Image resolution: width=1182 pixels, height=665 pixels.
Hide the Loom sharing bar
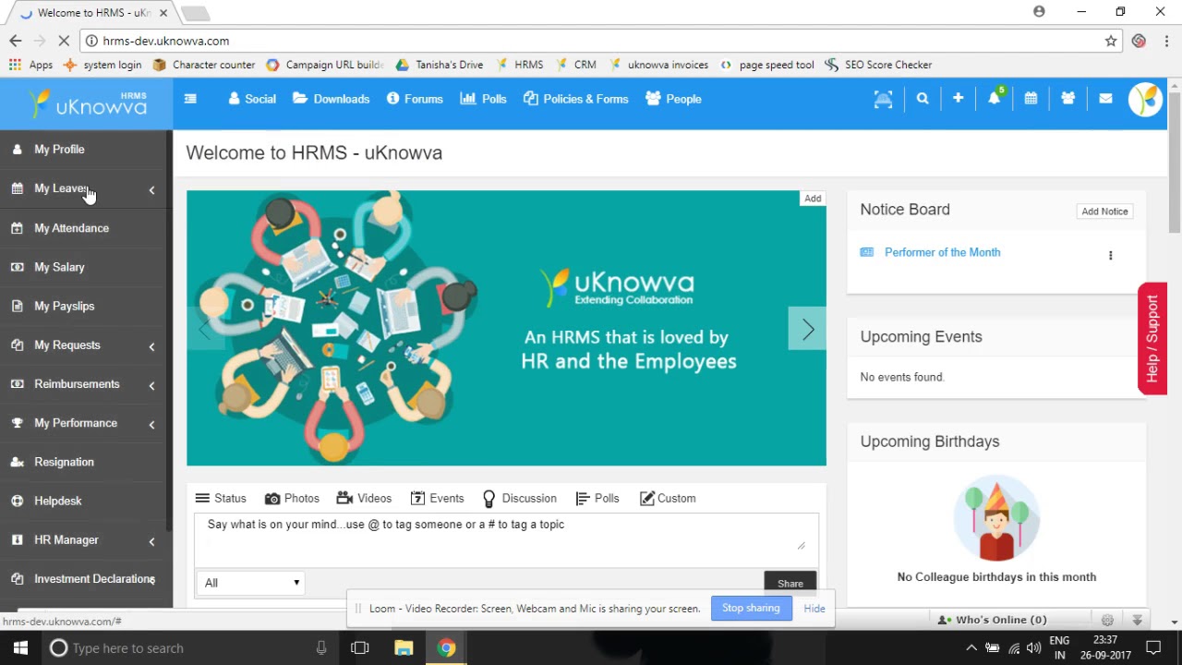[x=814, y=609]
